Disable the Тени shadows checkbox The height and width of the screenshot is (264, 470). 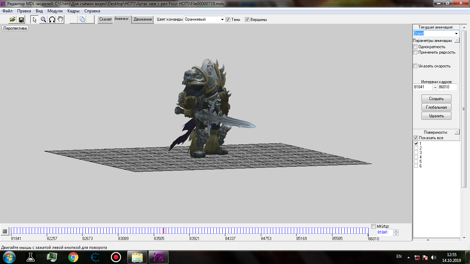point(228,20)
